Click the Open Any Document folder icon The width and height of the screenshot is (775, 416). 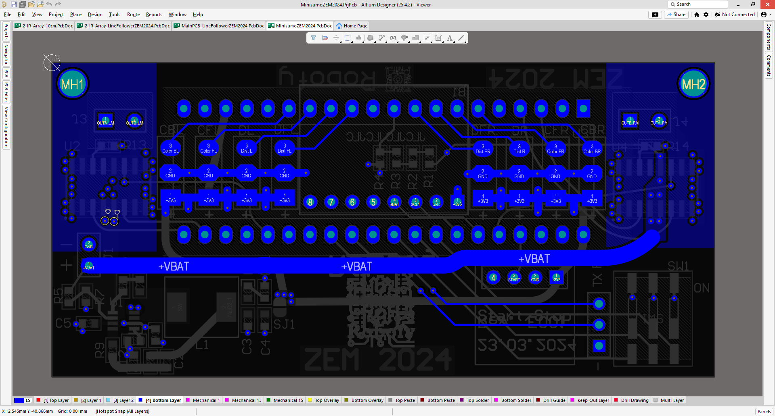click(31, 4)
